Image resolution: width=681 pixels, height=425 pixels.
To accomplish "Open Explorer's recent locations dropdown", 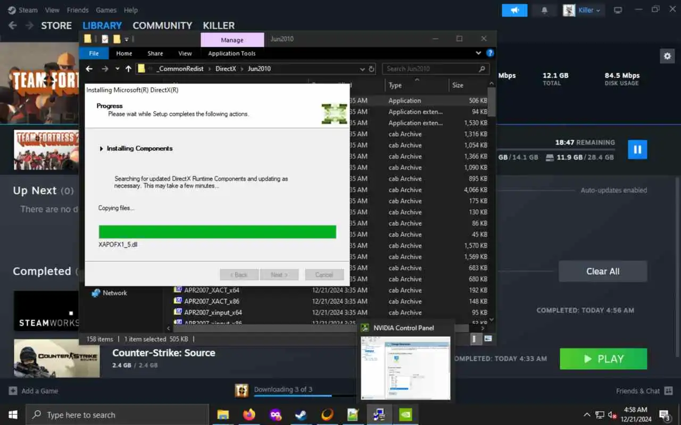I will coord(117,69).
